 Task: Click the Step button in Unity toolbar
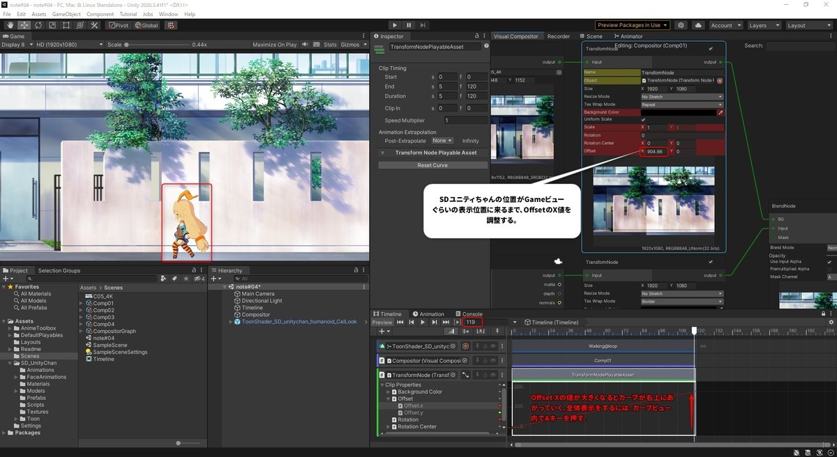pos(423,25)
